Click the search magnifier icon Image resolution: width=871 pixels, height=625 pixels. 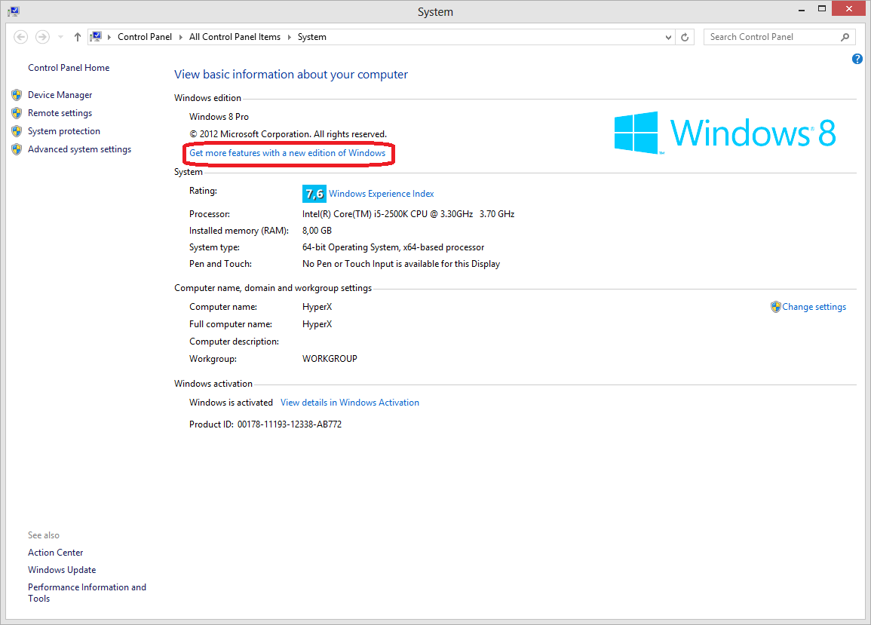[845, 37]
